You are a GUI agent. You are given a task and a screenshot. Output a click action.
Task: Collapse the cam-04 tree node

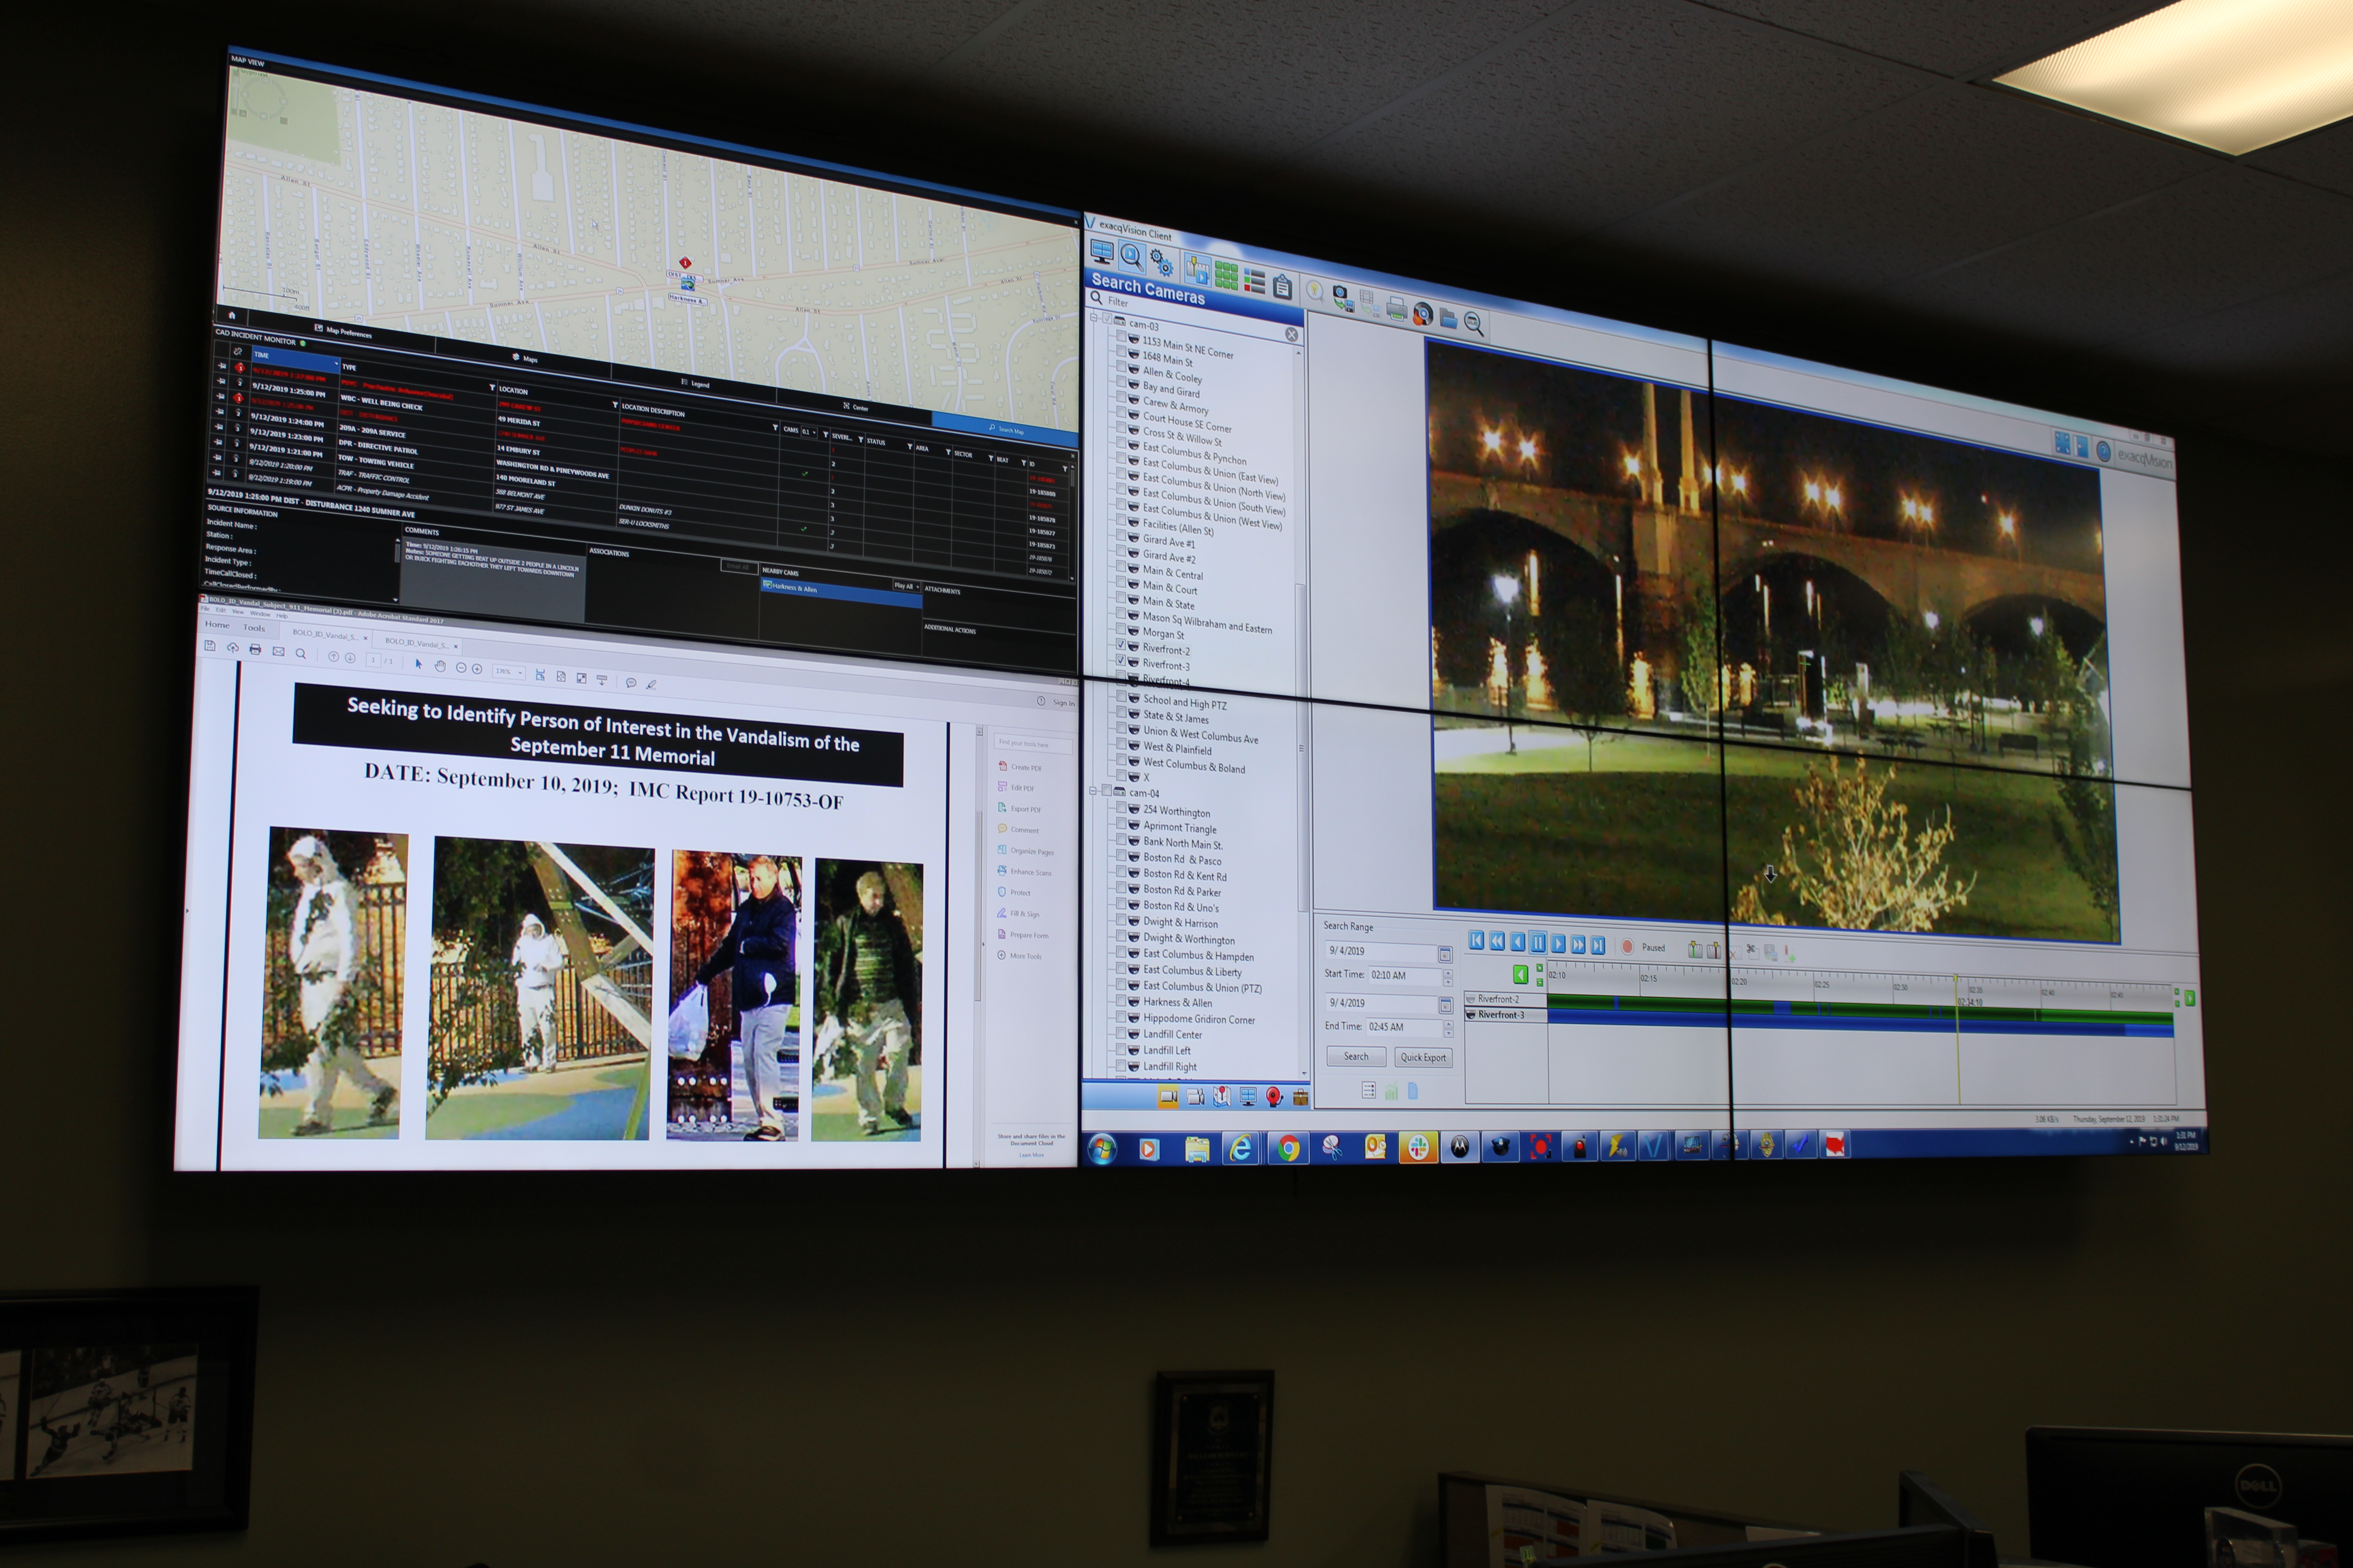point(1093,791)
